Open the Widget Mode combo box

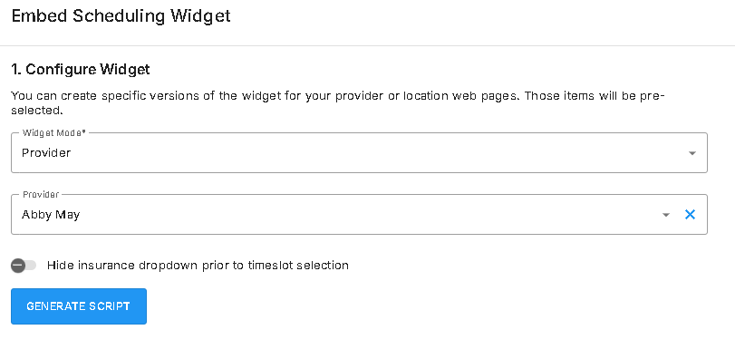pyautogui.click(x=359, y=153)
